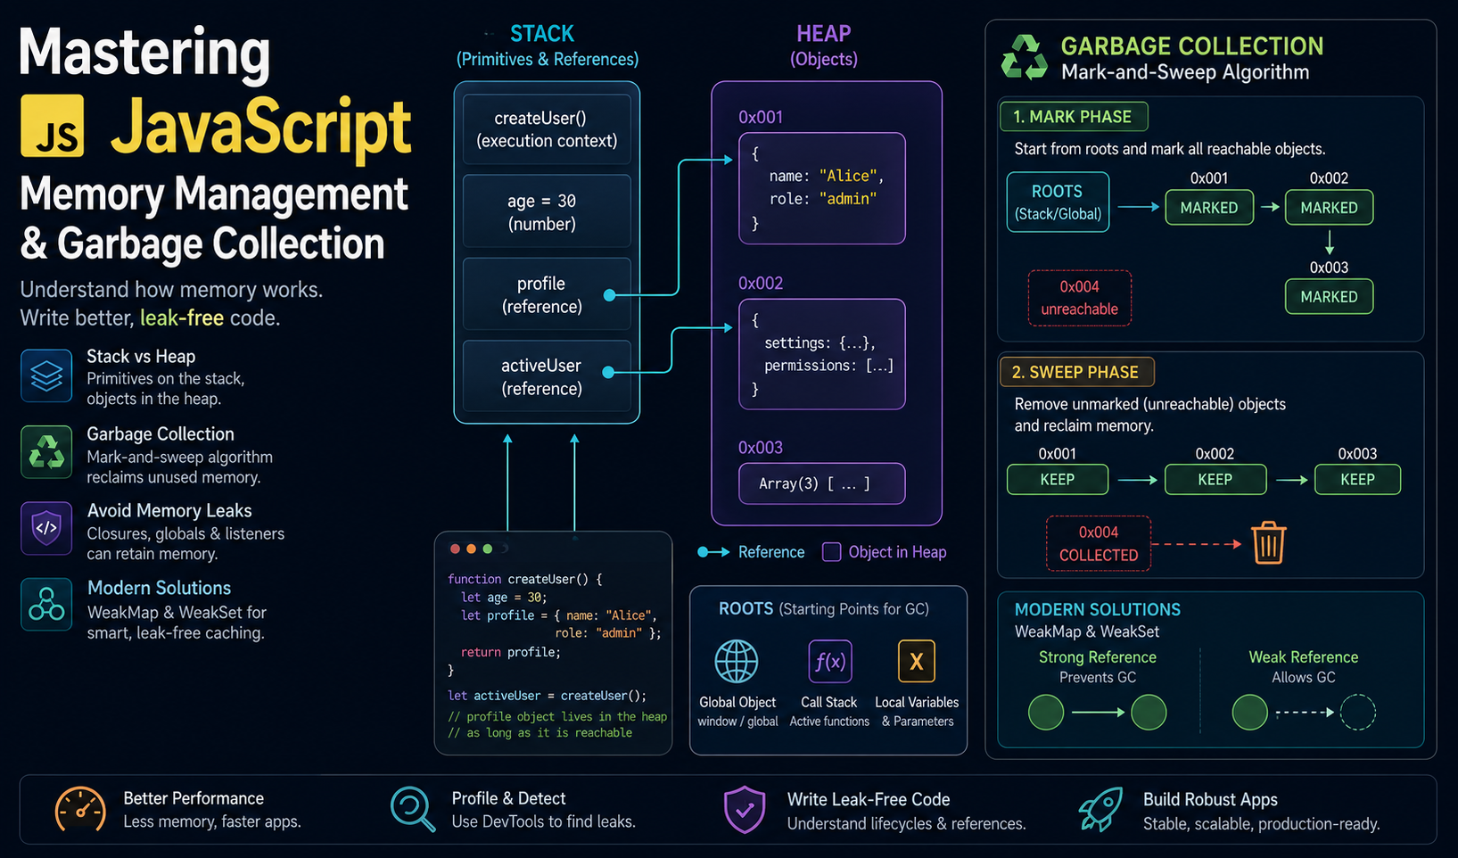The width and height of the screenshot is (1458, 858).
Task: Click the MARKED box under 0x001
Action: point(1209,208)
